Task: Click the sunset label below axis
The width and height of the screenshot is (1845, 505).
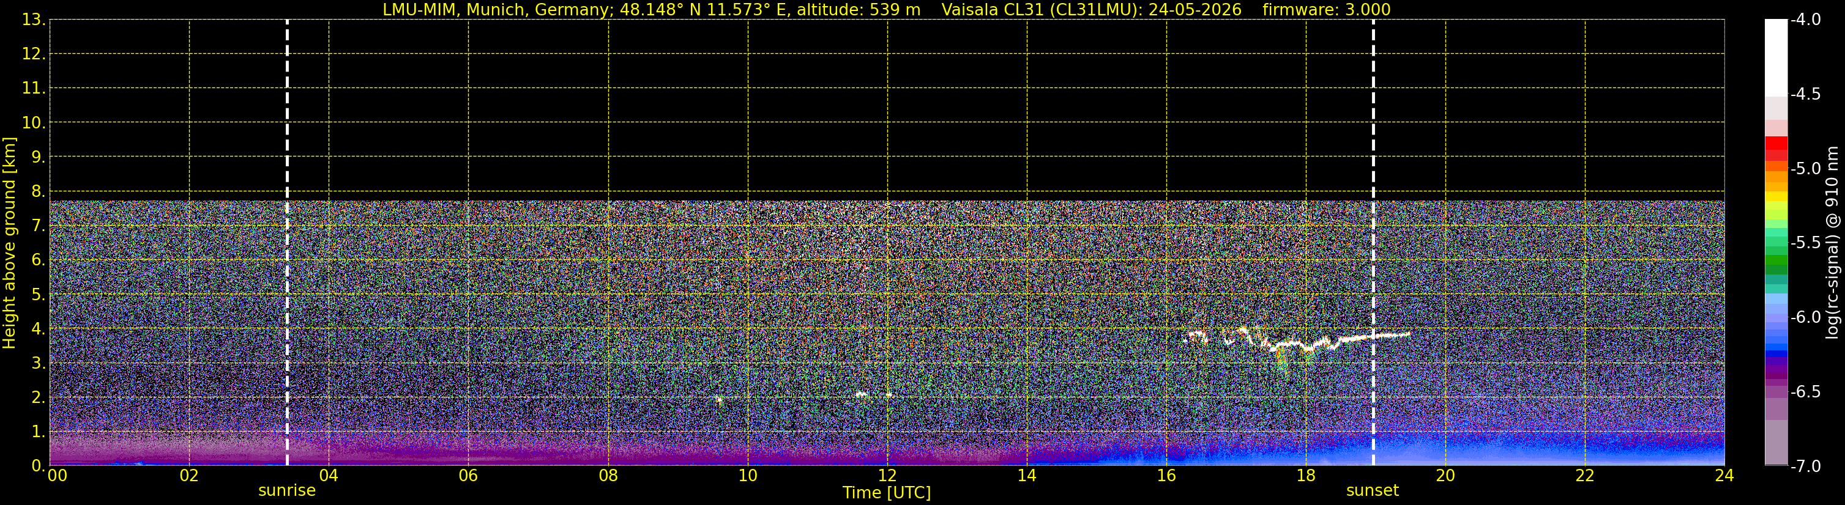Action: pyautogui.click(x=1373, y=491)
